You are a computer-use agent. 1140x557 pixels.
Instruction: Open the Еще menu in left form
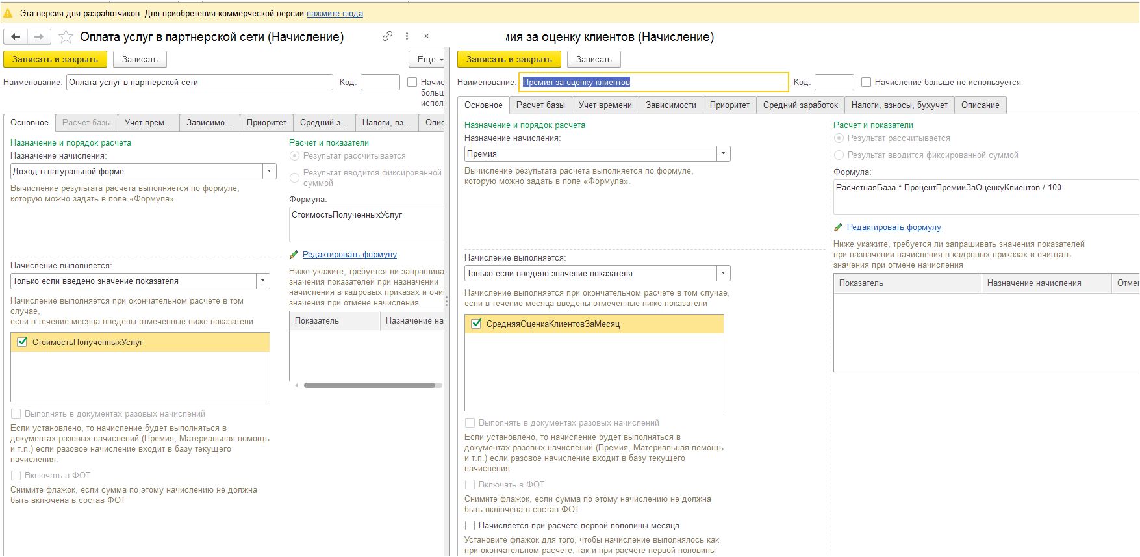tap(427, 59)
